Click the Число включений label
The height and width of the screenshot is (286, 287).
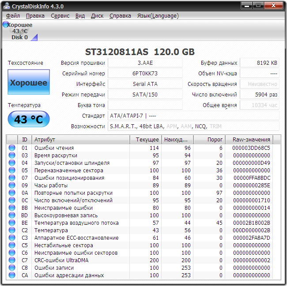[x=215, y=95]
